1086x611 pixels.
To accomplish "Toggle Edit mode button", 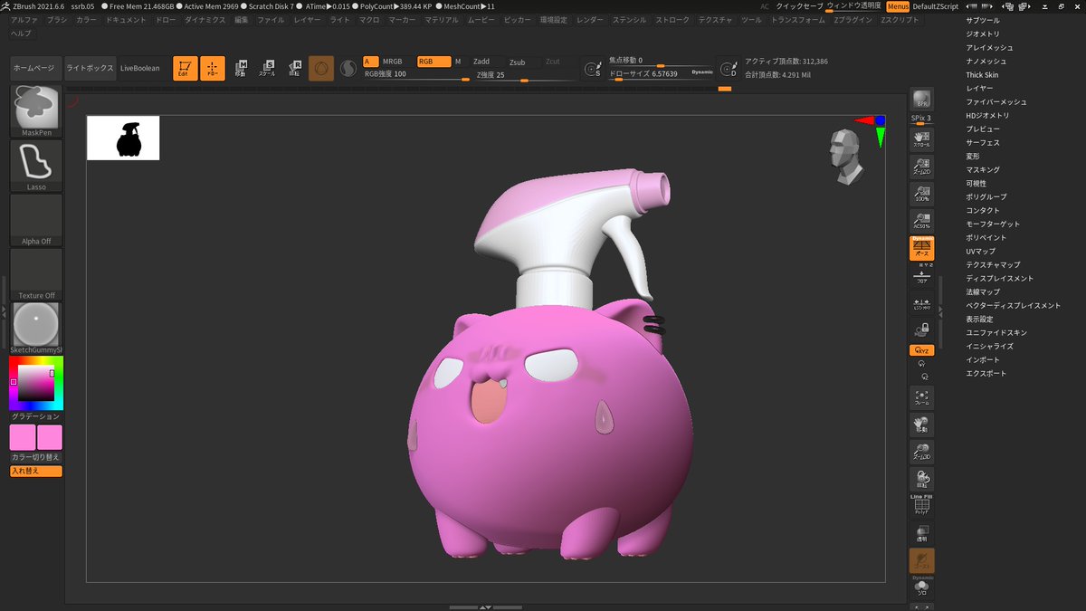I will 185,68.
